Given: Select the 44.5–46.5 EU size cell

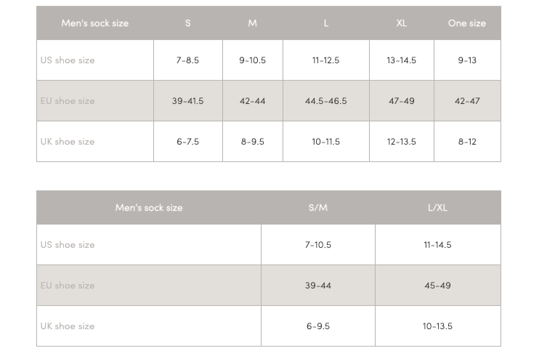Looking at the screenshot, I should [x=326, y=101].
